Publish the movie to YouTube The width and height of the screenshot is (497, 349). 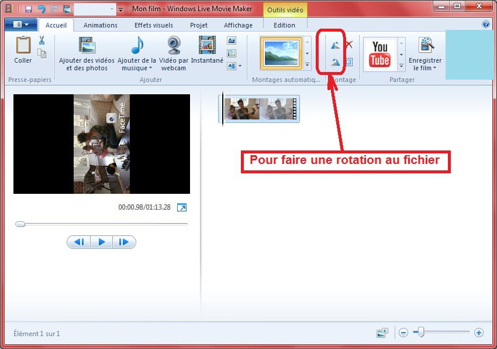(x=379, y=54)
